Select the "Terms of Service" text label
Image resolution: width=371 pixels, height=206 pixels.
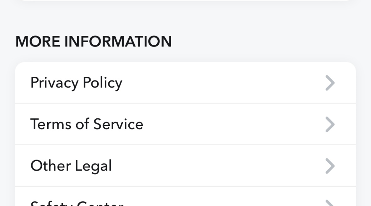click(x=86, y=124)
